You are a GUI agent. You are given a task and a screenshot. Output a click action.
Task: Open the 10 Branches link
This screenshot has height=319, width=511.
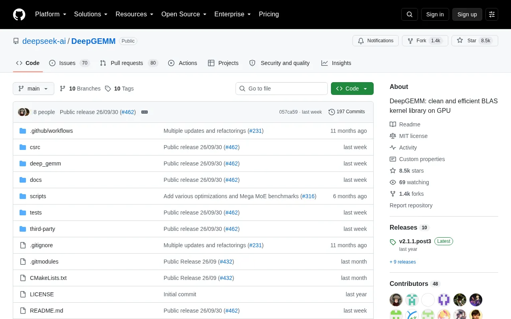(80, 89)
